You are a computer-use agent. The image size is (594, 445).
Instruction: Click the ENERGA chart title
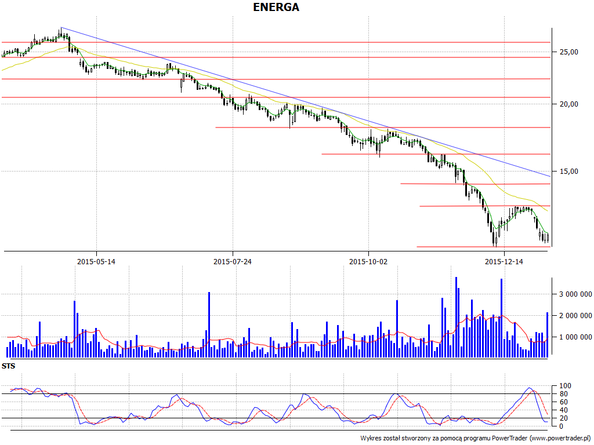[276, 7]
